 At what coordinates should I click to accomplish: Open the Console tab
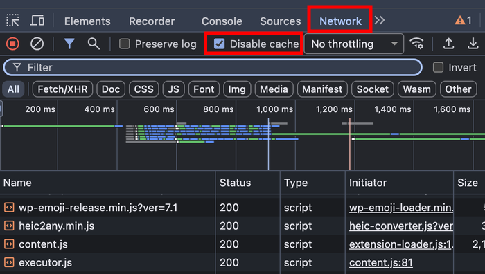pyautogui.click(x=222, y=21)
